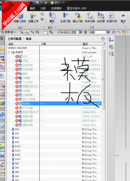The image size is (130, 181).
Task: Click the navigator scrollbar up arrow
Action: (x=103, y=48)
